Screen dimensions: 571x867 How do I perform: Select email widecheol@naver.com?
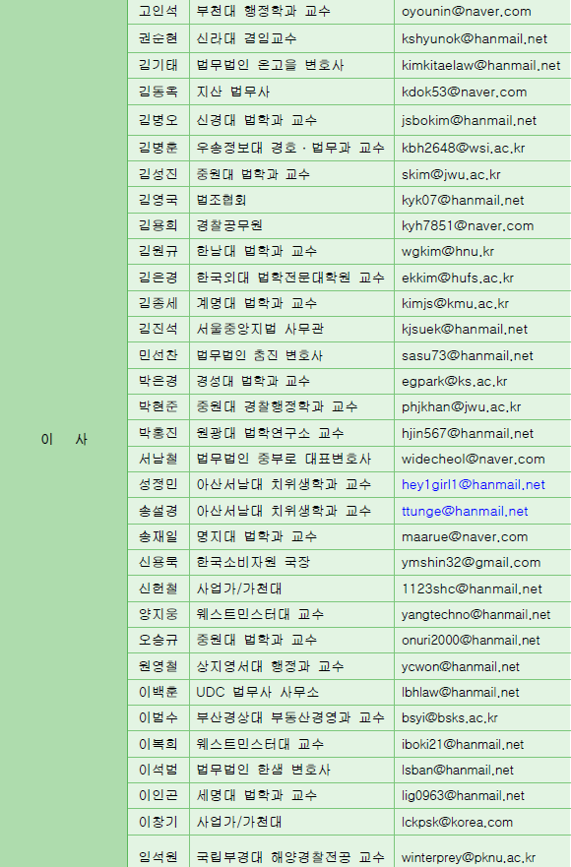tap(474, 460)
